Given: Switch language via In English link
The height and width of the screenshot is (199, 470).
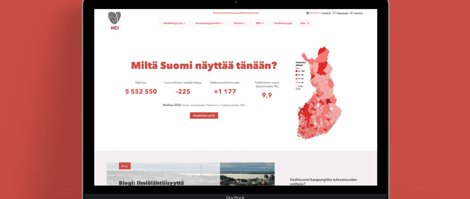Looking at the screenshot, I should pos(326,13).
